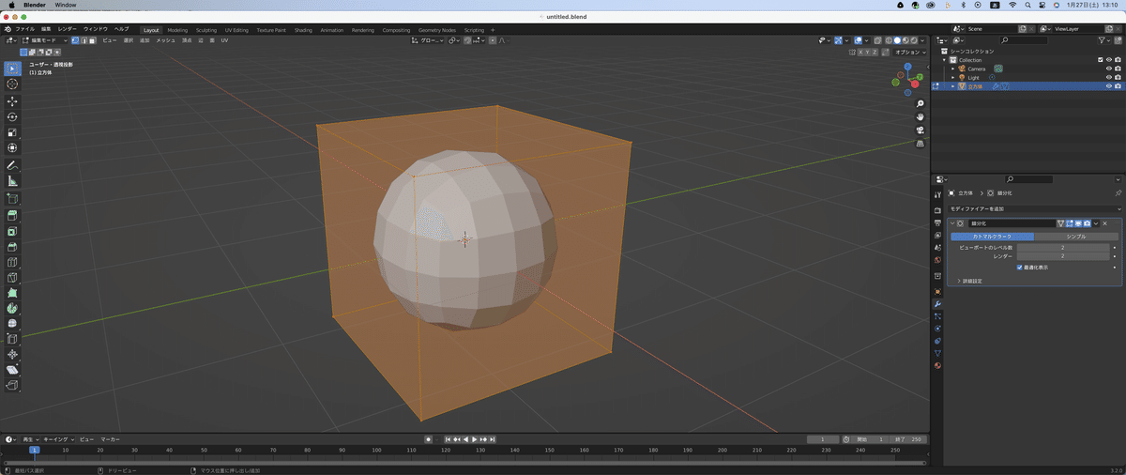Viewport: 1126px width, 475px height.
Task: Toggle the optimal display checkbox
Action: coord(1020,268)
